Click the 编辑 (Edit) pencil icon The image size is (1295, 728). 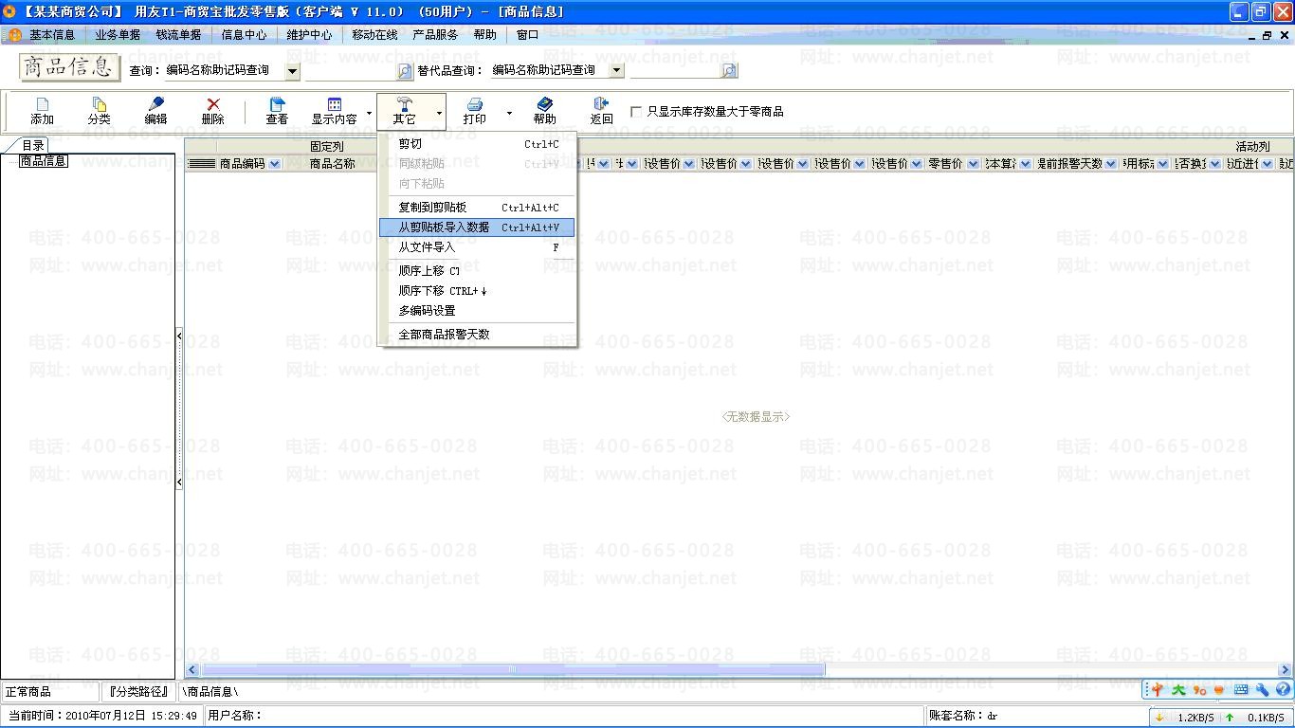pos(155,104)
